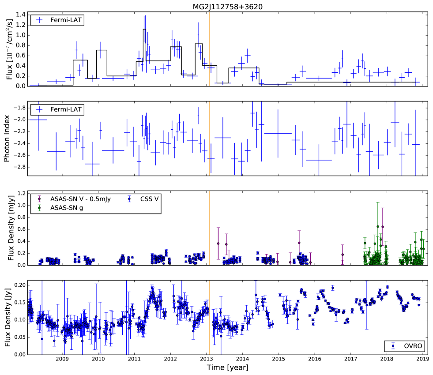Click the 2010 tick label on the time axis

[98, 359]
